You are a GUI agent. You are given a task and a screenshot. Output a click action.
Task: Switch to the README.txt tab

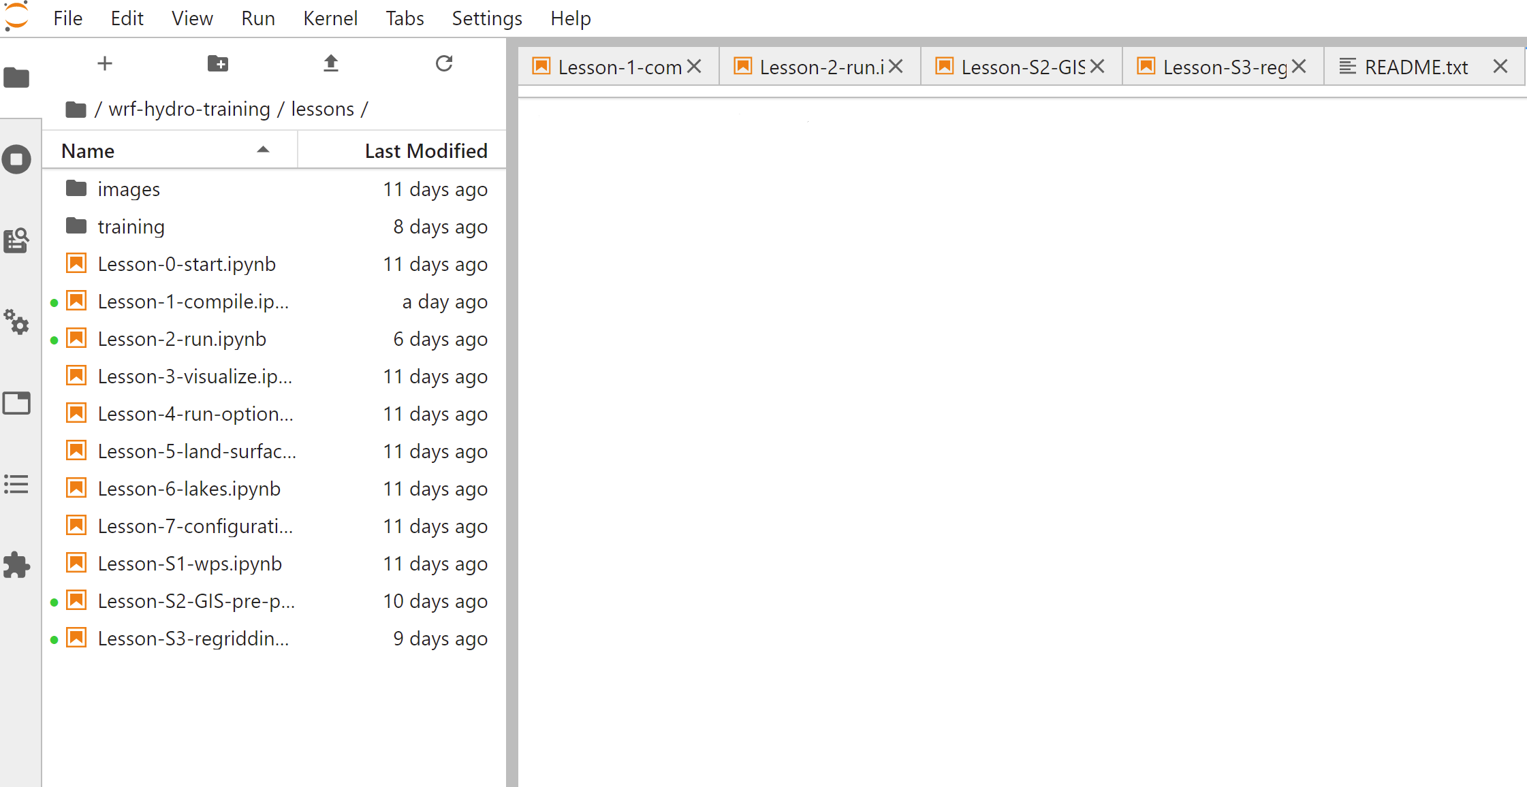pyautogui.click(x=1415, y=67)
